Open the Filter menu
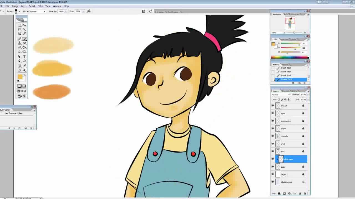The image size is (355, 199). (40, 6)
